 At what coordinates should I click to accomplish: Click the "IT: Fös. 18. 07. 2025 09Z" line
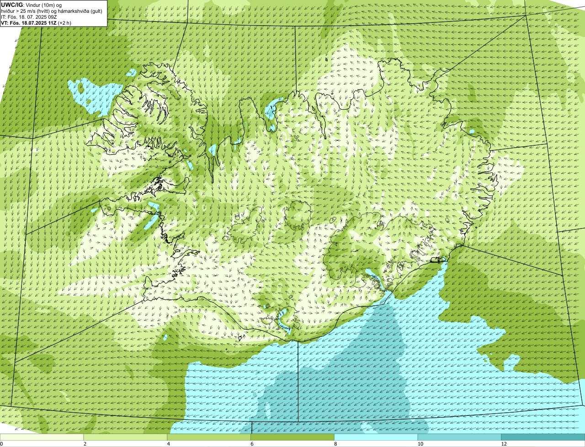pyautogui.click(x=29, y=16)
